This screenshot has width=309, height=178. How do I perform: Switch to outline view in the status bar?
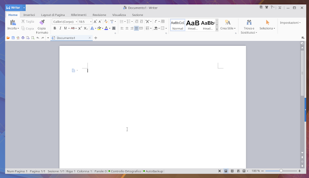pyautogui.click(x=232, y=171)
